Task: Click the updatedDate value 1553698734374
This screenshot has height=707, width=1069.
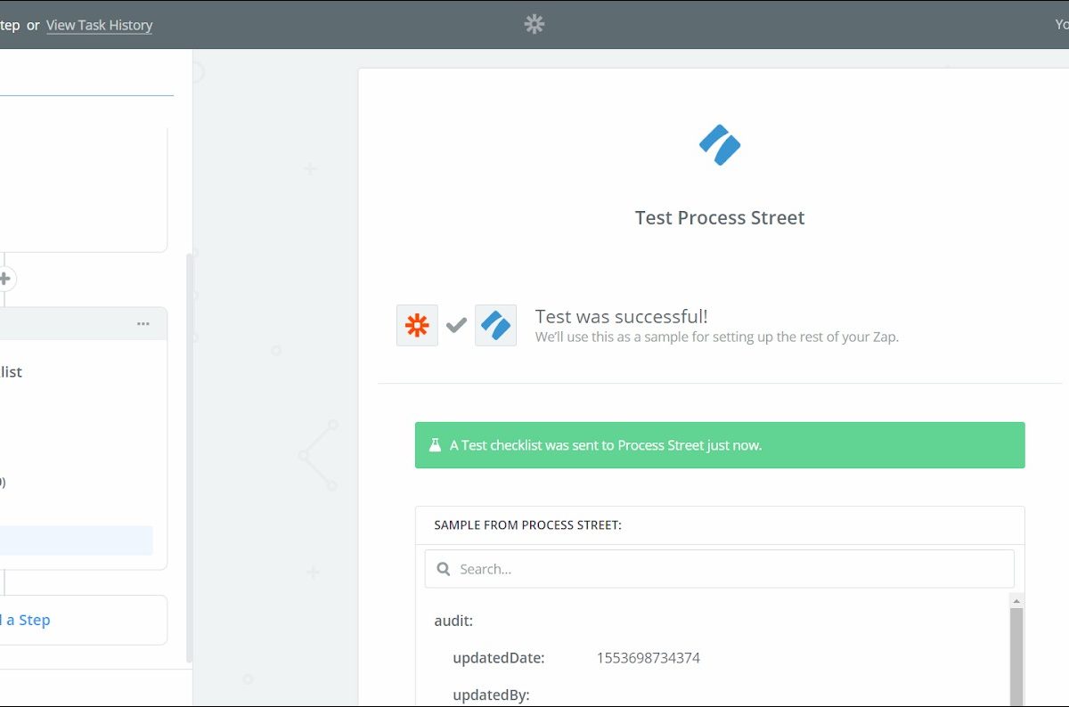Action: pyautogui.click(x=648, y=658)
